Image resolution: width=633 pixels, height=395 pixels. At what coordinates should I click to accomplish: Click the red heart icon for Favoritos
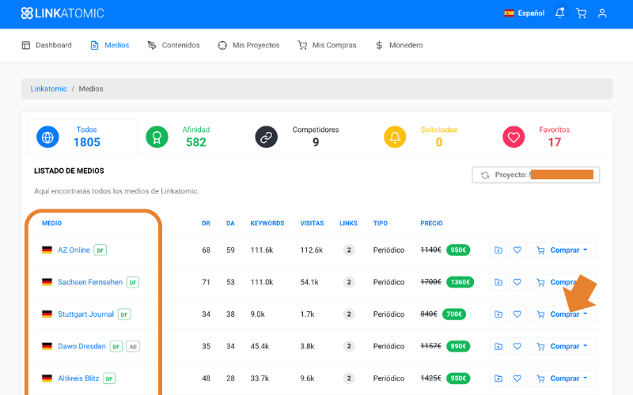pos(514,137)
